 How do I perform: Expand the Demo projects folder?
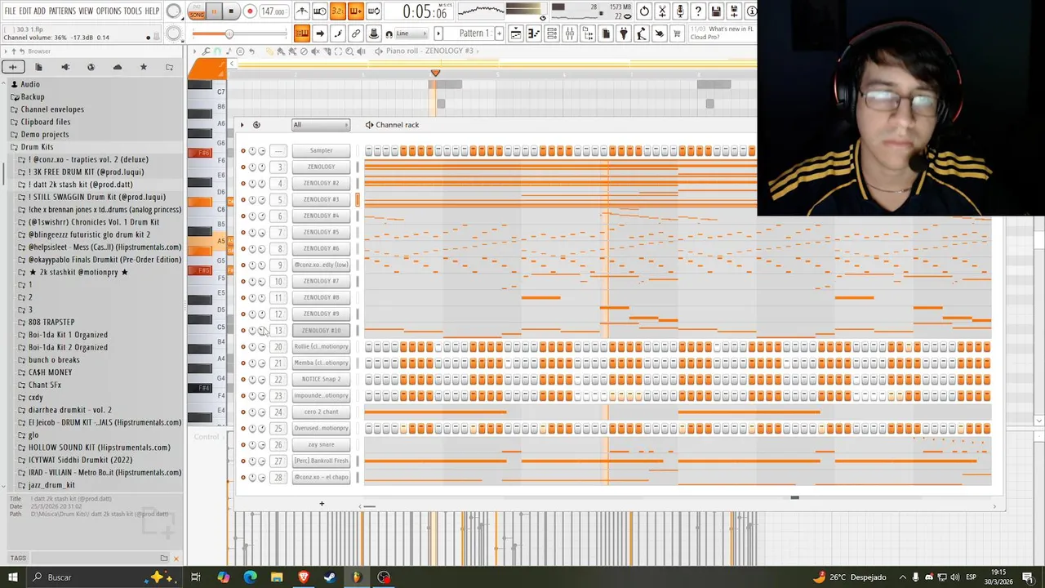[x=44, y=134]
